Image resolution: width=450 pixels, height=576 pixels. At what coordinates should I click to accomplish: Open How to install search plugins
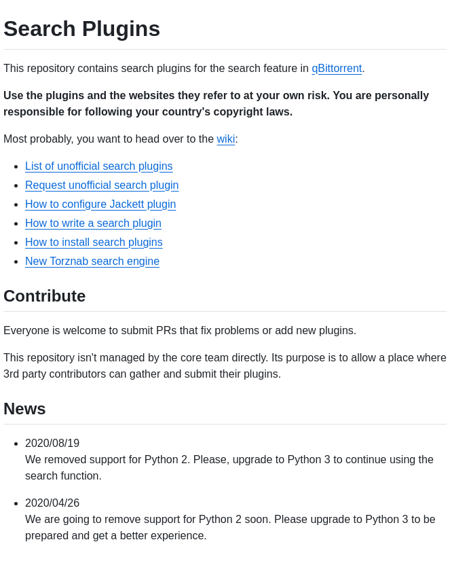(94, 242)
